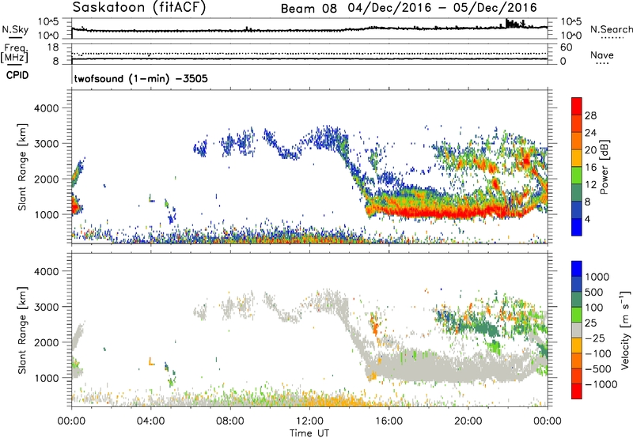Click the '28' power color bar label

[x=590, y=115]
